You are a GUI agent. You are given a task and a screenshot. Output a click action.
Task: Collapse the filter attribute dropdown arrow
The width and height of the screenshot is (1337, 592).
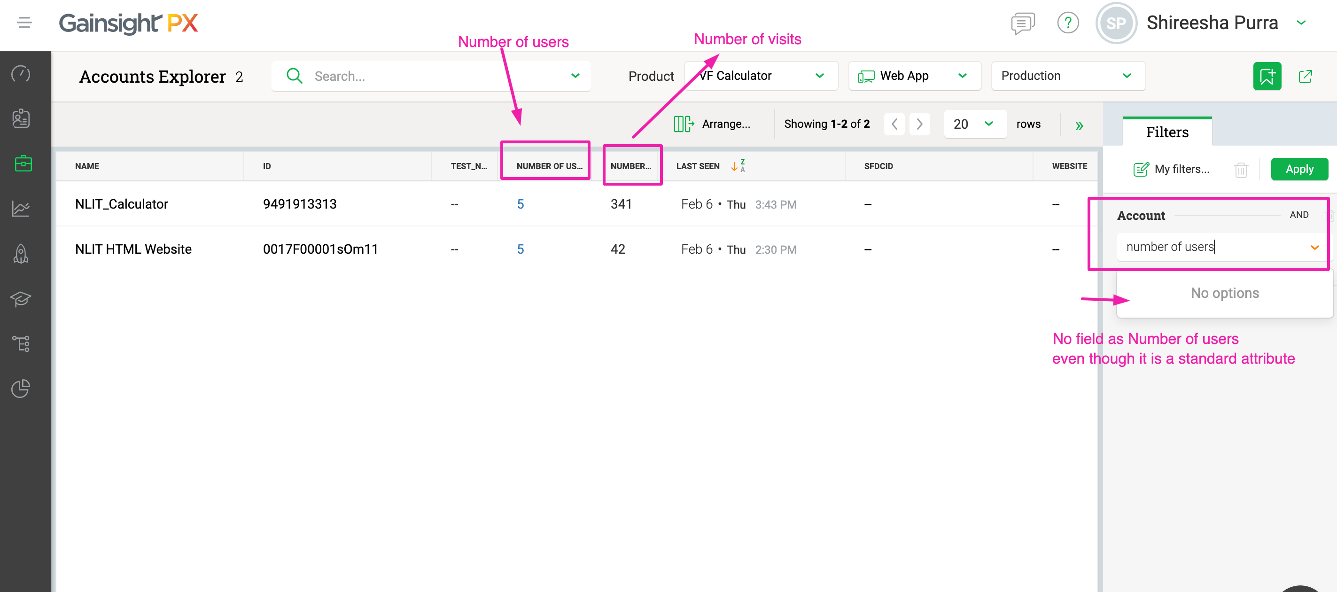[1314, 247]
